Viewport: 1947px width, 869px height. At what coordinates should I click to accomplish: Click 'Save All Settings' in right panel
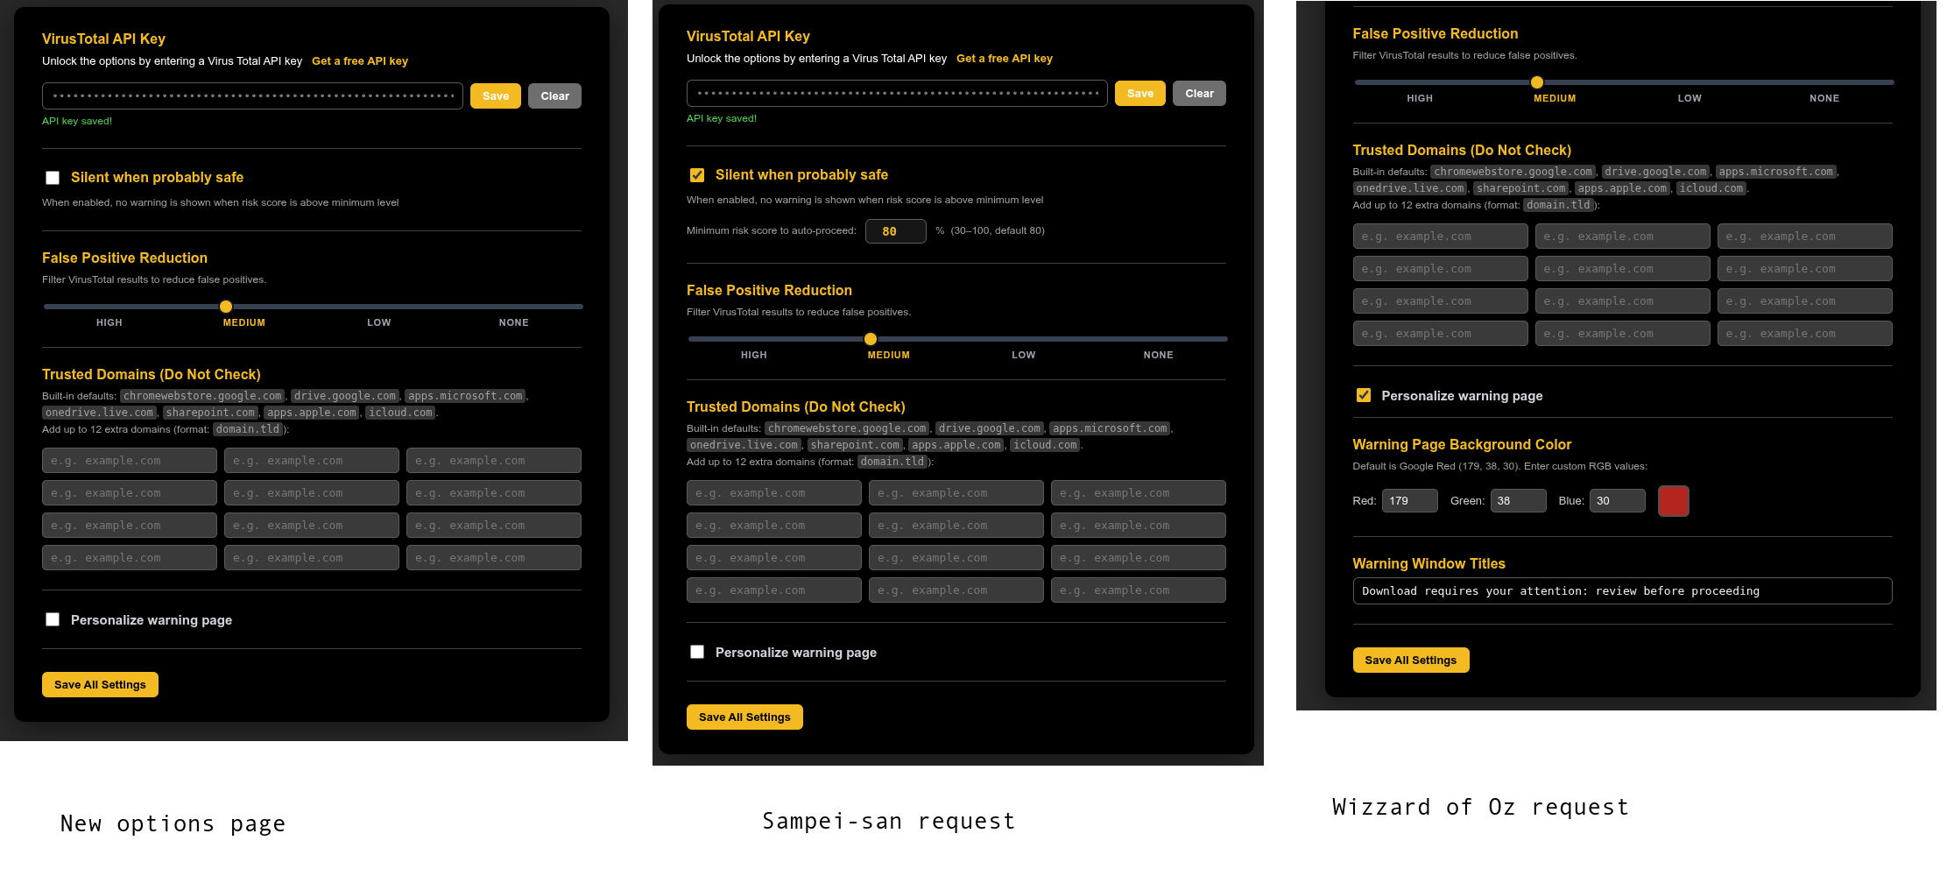pos(1411,661)
